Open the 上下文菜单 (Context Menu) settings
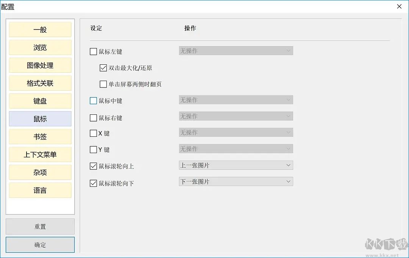 tap(40, 155)
